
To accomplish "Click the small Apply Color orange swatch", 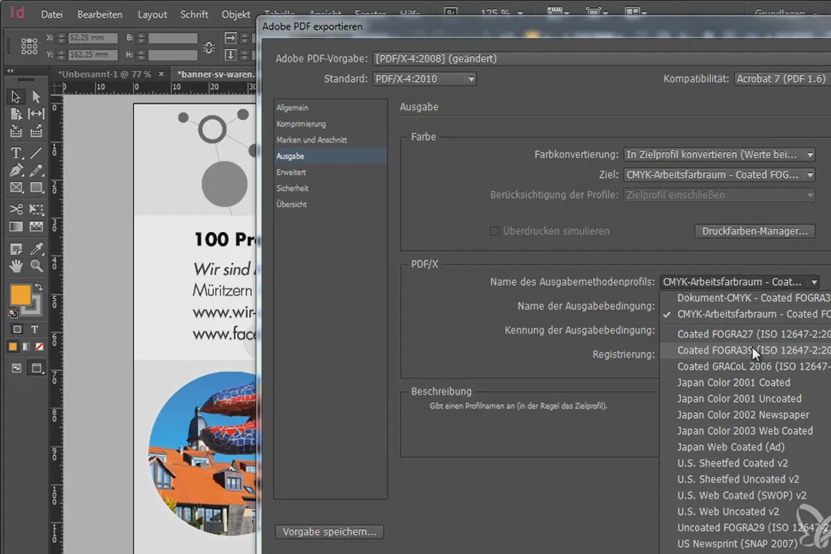I will pos(12,346).
